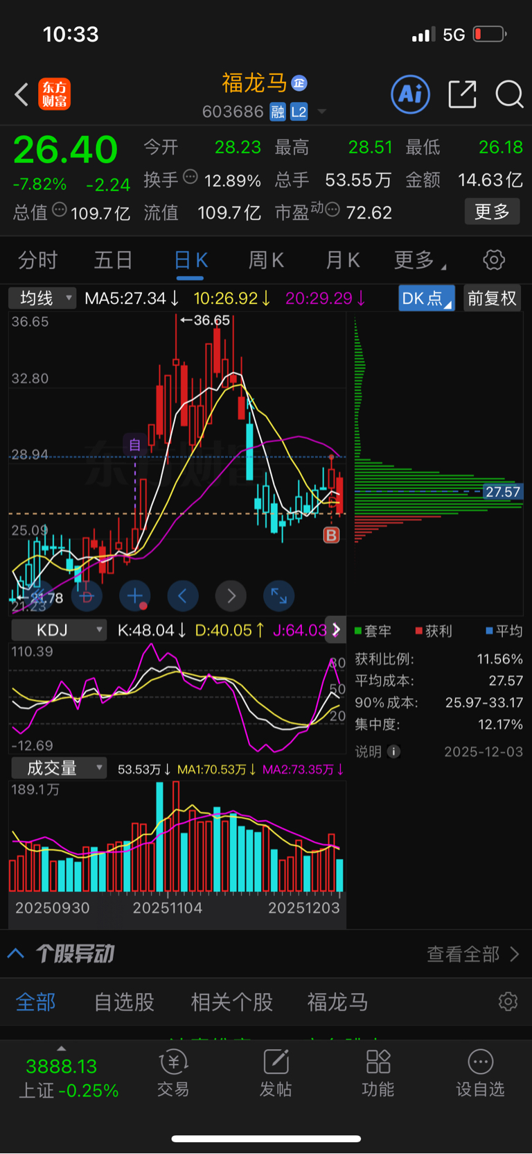The width and height of the screenshot is (532, 1154).
Task: Toggle the 套牢 legend
Action: pos(373,631)
